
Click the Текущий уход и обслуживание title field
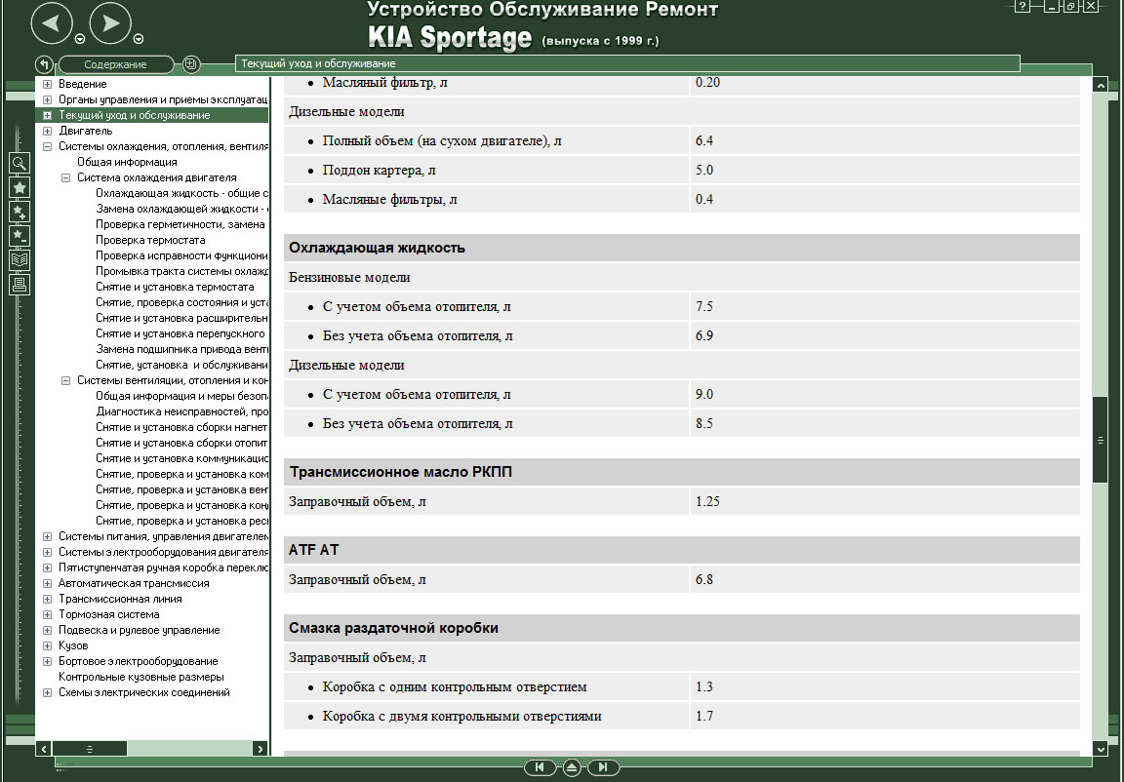[627, 63]
